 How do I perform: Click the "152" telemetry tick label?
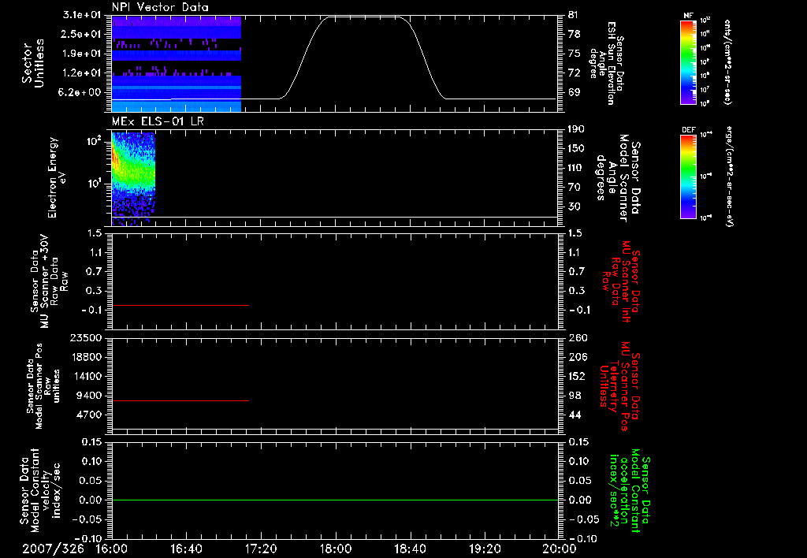578,376
